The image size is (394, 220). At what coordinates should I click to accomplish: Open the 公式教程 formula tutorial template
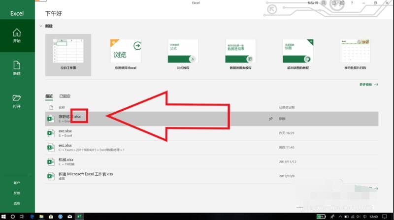[183, 55]
